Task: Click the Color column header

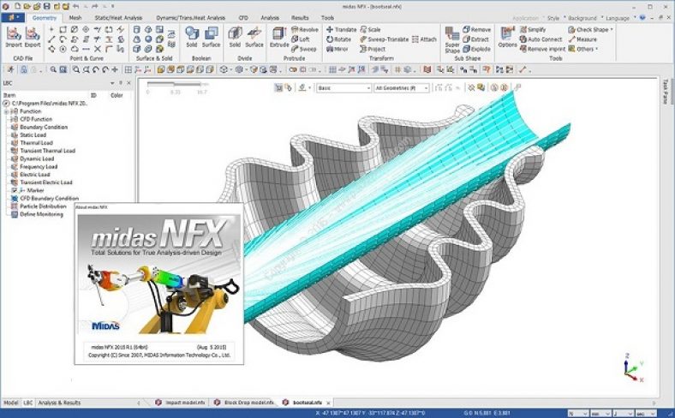Action: click(116, 96)
